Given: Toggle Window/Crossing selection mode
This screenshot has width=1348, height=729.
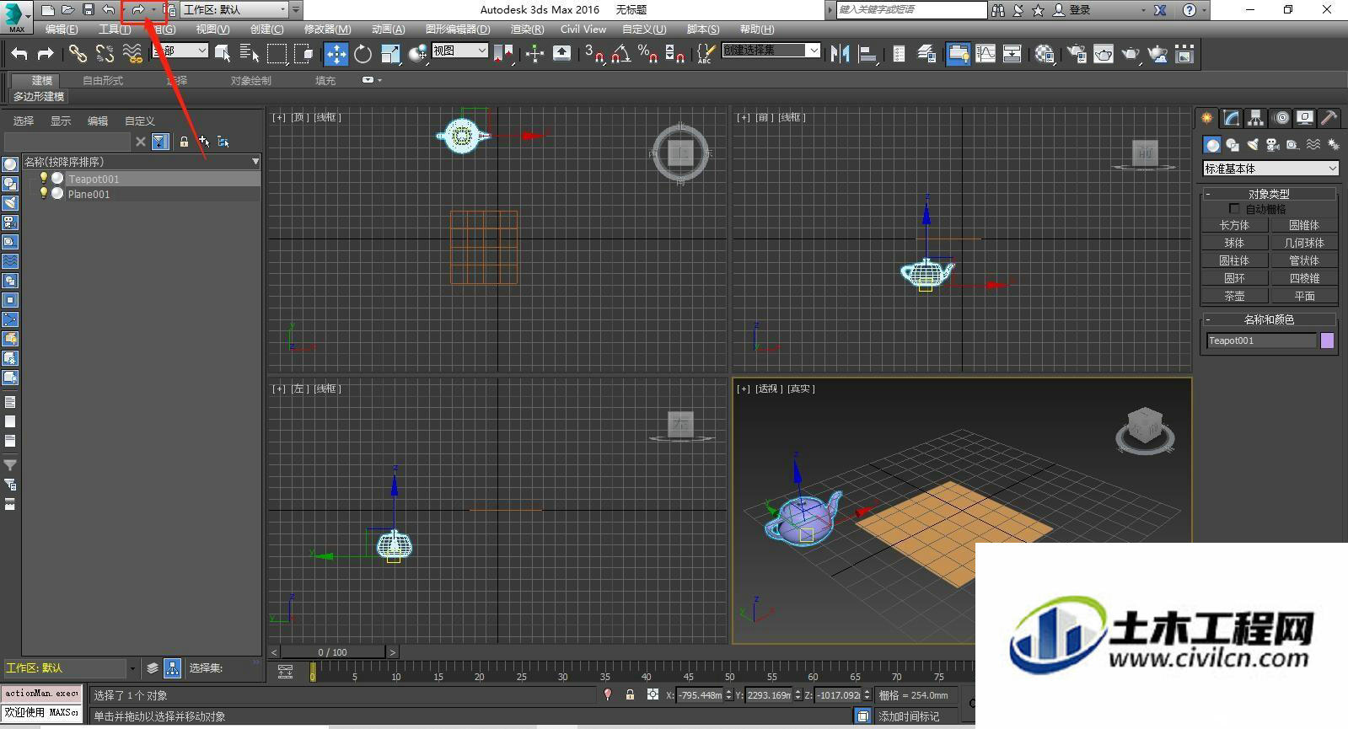Looking at the screenshot, I should click(x=303, y=54).
